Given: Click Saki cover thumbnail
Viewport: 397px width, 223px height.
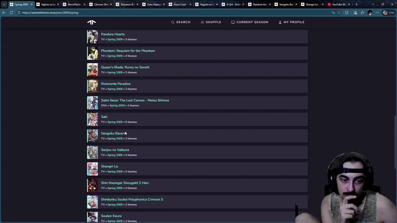Looking at the screenshot, I should point(92,119).
